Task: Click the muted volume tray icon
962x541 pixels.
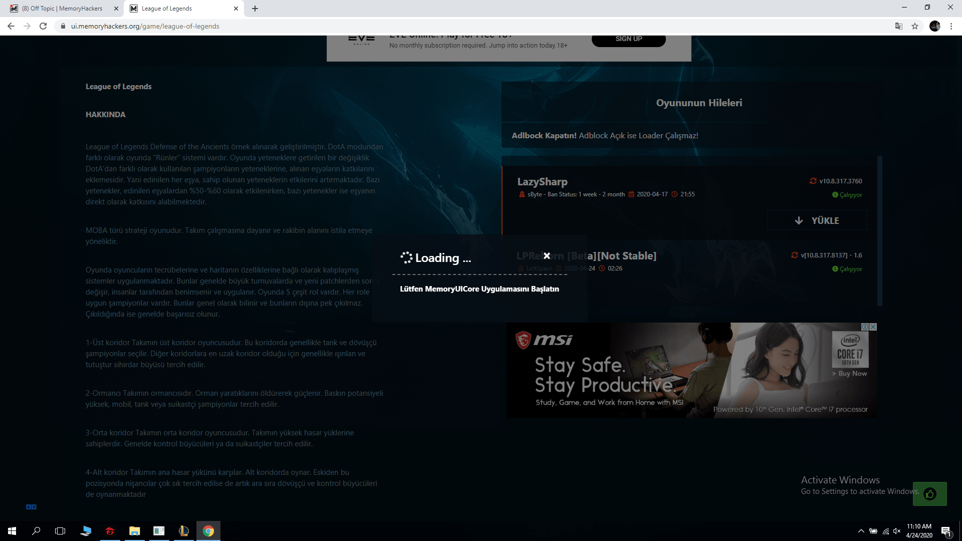Action: (897, 531)
